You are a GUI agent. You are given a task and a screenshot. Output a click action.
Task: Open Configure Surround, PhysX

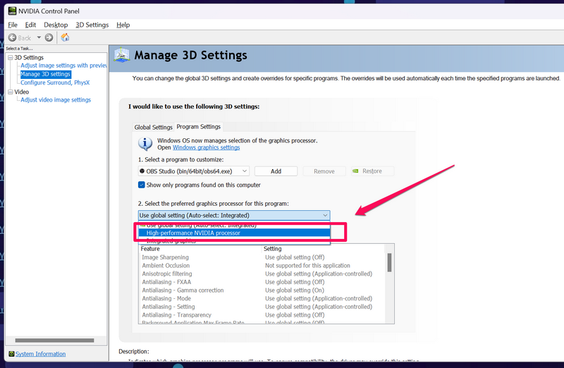tap(55, 82)
